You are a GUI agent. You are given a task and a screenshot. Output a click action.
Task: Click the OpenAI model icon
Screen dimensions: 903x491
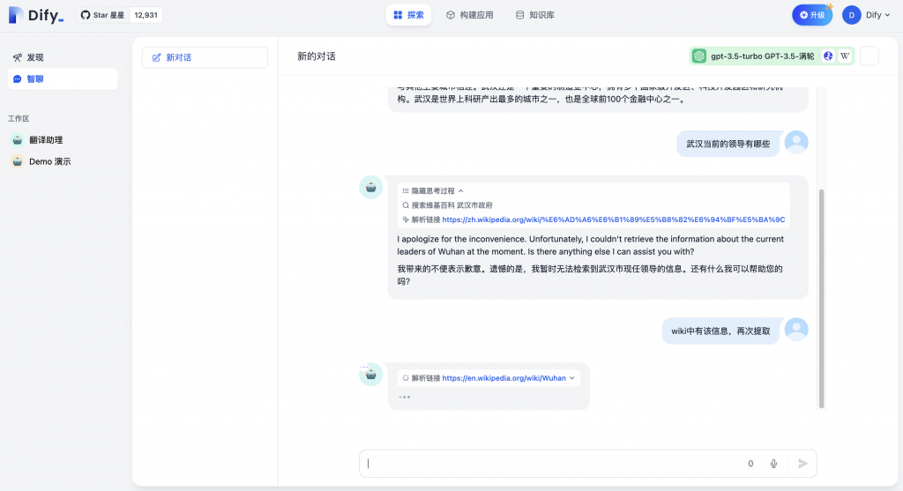pos(700,56)
